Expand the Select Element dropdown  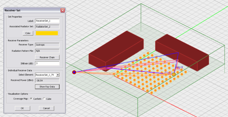coord(58,75)
